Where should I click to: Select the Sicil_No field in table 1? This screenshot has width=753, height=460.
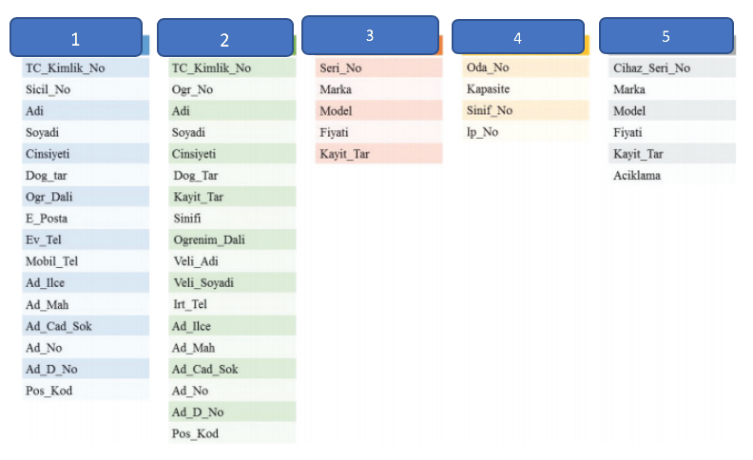[86, 89]
